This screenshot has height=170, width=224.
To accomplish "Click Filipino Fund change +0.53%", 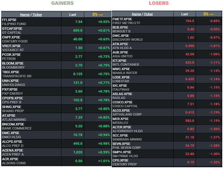I will (x=104, y=22).
